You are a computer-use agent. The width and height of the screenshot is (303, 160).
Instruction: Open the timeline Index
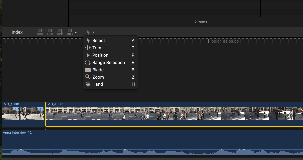click(x=17, y=32)
